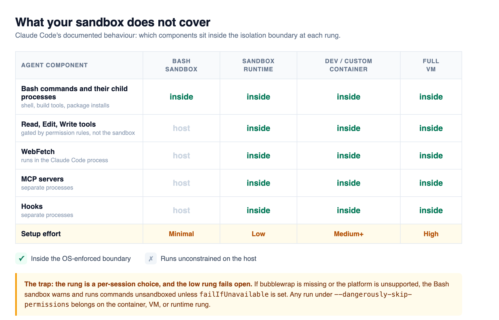The image size is (499, 320).
Task: Click the BASH SANDBOX column header
Action: [181, 65]
